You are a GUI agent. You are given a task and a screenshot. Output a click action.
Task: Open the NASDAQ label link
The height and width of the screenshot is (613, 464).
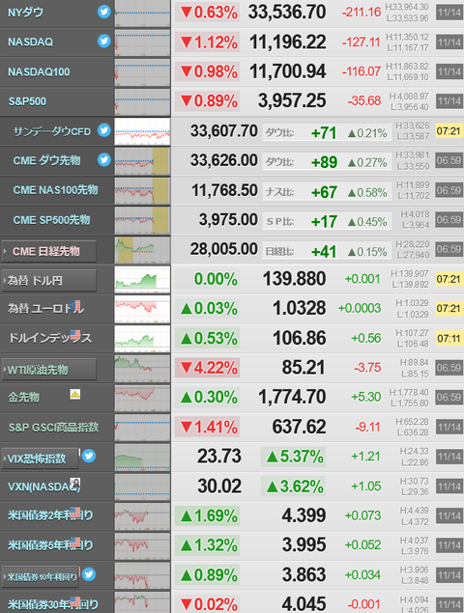[x=31, y=42]
